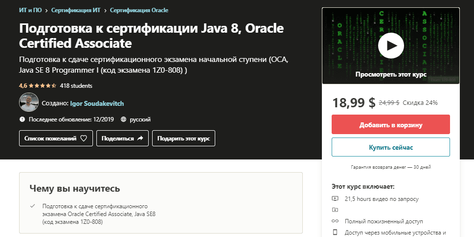Click the infinity lifetime access icon

tap(335, 221)
